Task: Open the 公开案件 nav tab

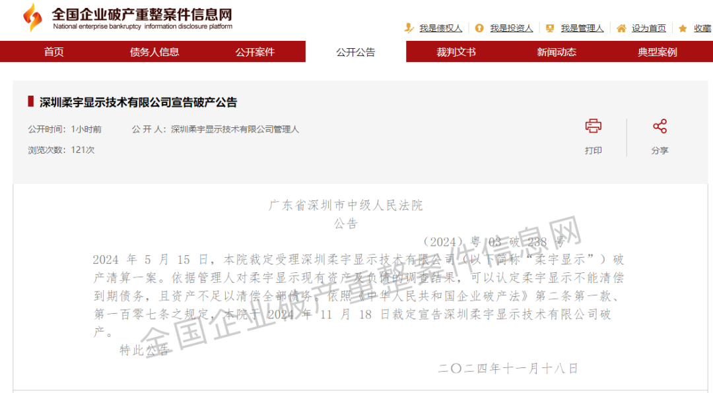Action: point(255,52)
